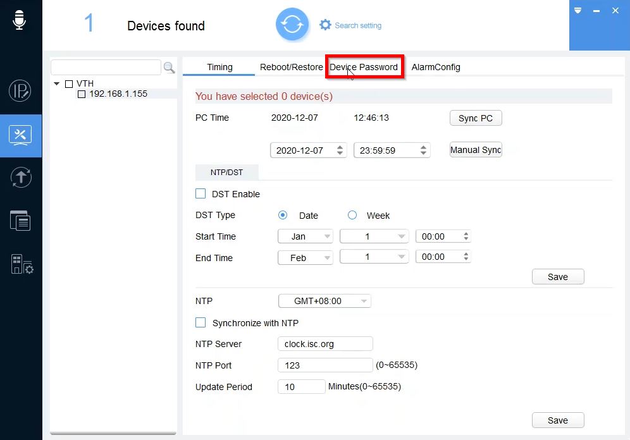This screenshot has width=630, height=440.
Task: Open the Device Password tab
Action: (364, 67)
